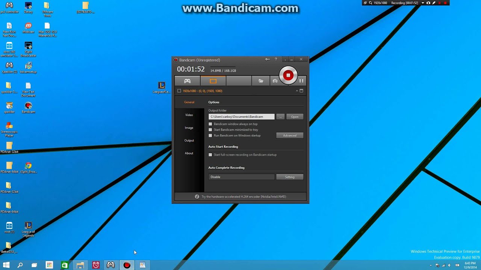The height and width of the screenshot is (270, 481).
Task: Show hidden tray icons arrow
Action: (x=431, y=265)
